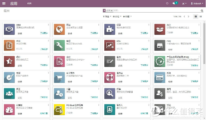Click the yellow PS Cloud report icon
206x120 pixels.
pyautogui.click(x=59, y=110)
